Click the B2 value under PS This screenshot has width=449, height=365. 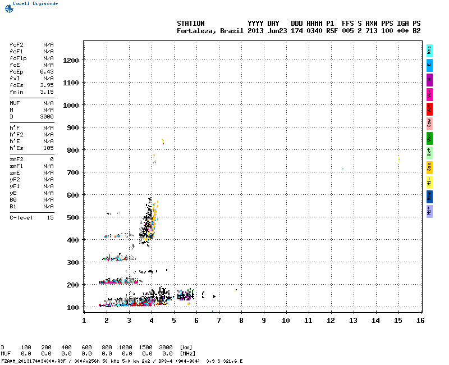(416, 31)
